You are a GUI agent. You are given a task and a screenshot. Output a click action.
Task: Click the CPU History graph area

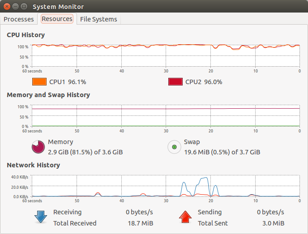166,56
